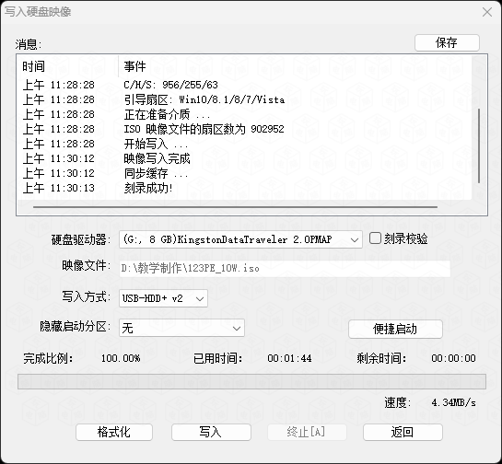Expand the 写入方式 USB-HDD+ v2 dropdown

point(163,298)
